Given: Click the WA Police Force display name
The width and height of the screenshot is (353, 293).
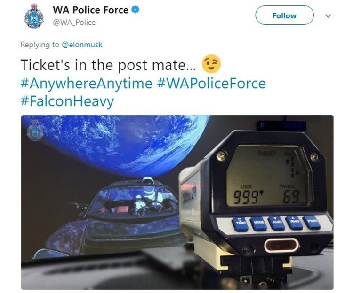Looking at the screenshot, I should 90,10.
